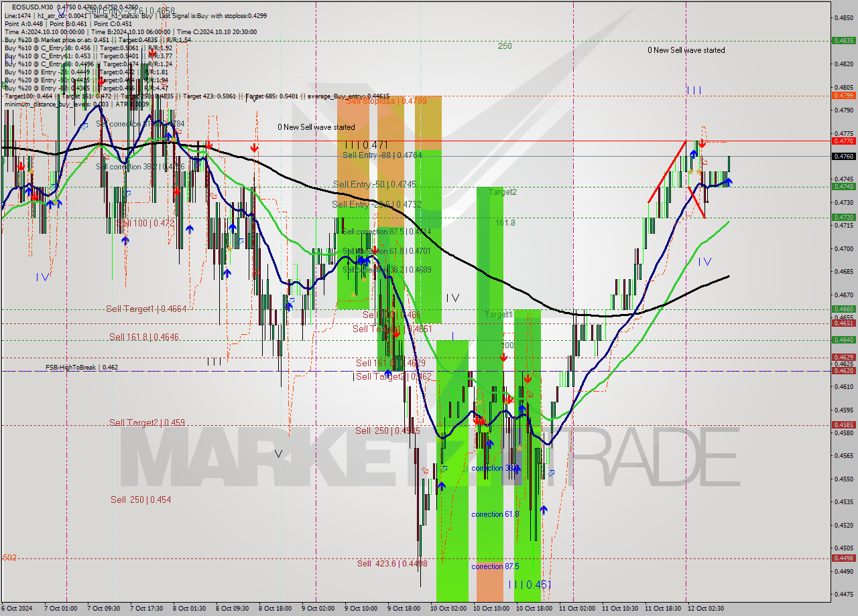The width and height of the screenshot is (858, 616).
Task: Click the '10 Oct 02:00' time label
Action: pos(447,609)
